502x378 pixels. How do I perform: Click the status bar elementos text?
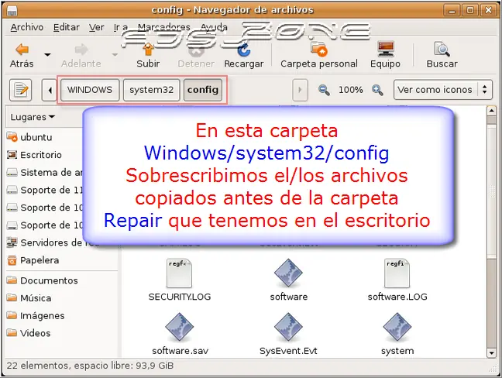coord(90,366)
